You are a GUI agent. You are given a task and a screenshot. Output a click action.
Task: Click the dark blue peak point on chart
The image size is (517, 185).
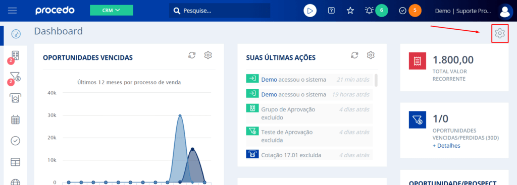(x=192, y=149)
